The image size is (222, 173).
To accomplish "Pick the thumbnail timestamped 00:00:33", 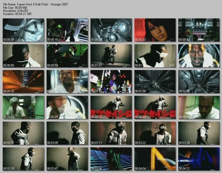I will [x=155, y=30].
